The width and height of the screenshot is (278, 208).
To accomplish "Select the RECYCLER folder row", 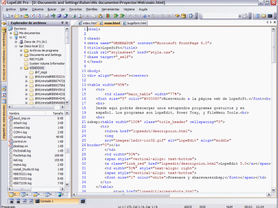I will (36, 59).
